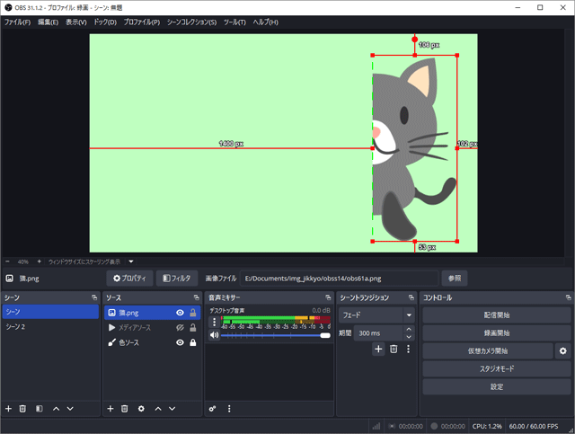Undock the Audio Mixer panel
The height and width of the screenshot is (434, 575).
pyautogui.click(x=328, y=297)
